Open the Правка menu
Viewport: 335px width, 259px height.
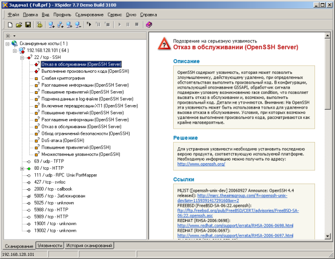30,15
